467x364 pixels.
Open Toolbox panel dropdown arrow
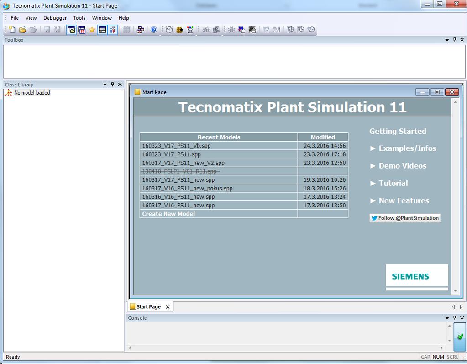click(447, 40)
